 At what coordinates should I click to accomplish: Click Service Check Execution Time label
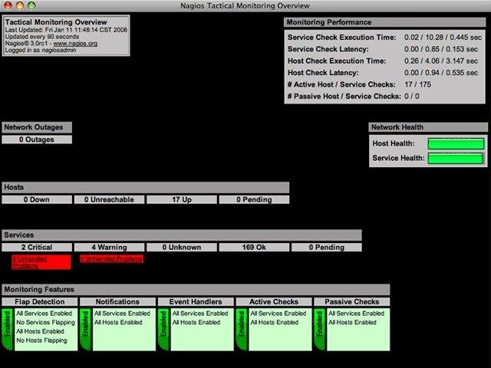[x=341, y=38]
